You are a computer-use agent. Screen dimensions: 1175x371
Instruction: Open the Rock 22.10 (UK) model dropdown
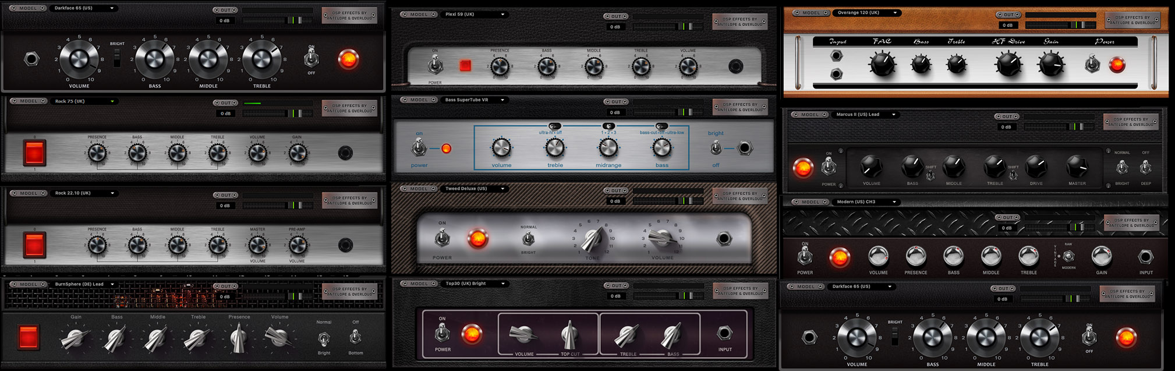coord(84,193)
